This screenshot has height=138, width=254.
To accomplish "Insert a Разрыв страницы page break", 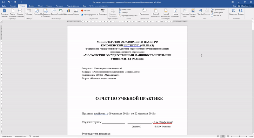I will 20,13.
